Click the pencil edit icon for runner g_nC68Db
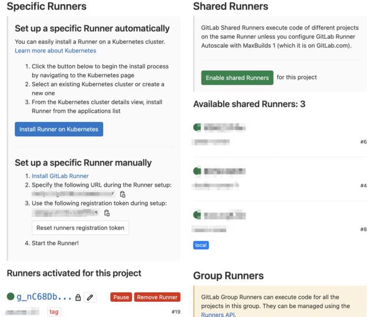Screen dimensions: 383x317 click(90, 297)
